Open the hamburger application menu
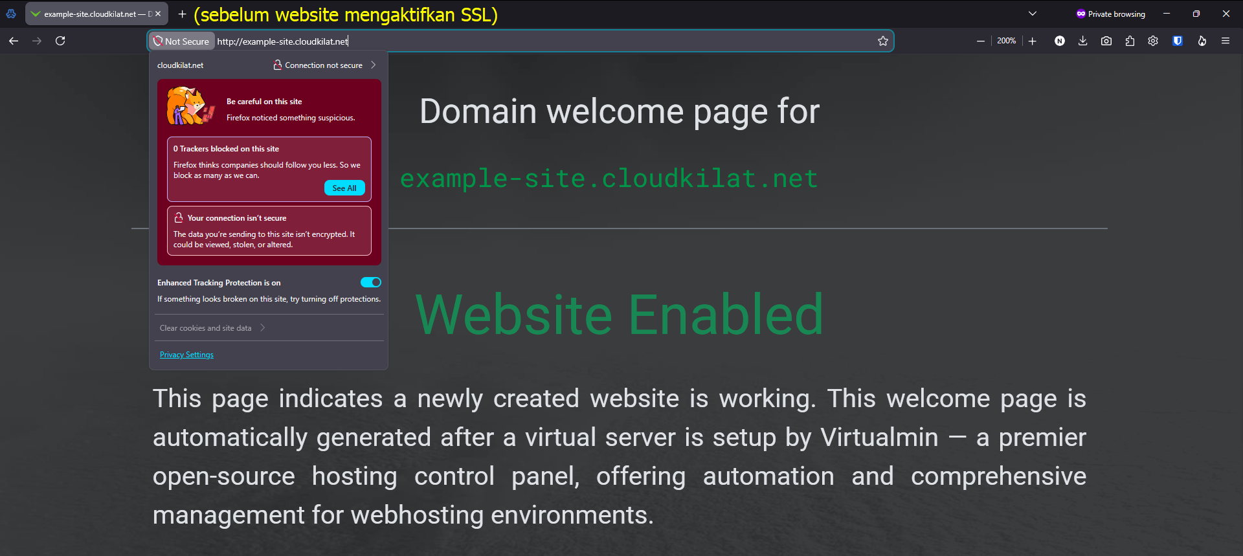1243x556 pixels. [1226, 41]
